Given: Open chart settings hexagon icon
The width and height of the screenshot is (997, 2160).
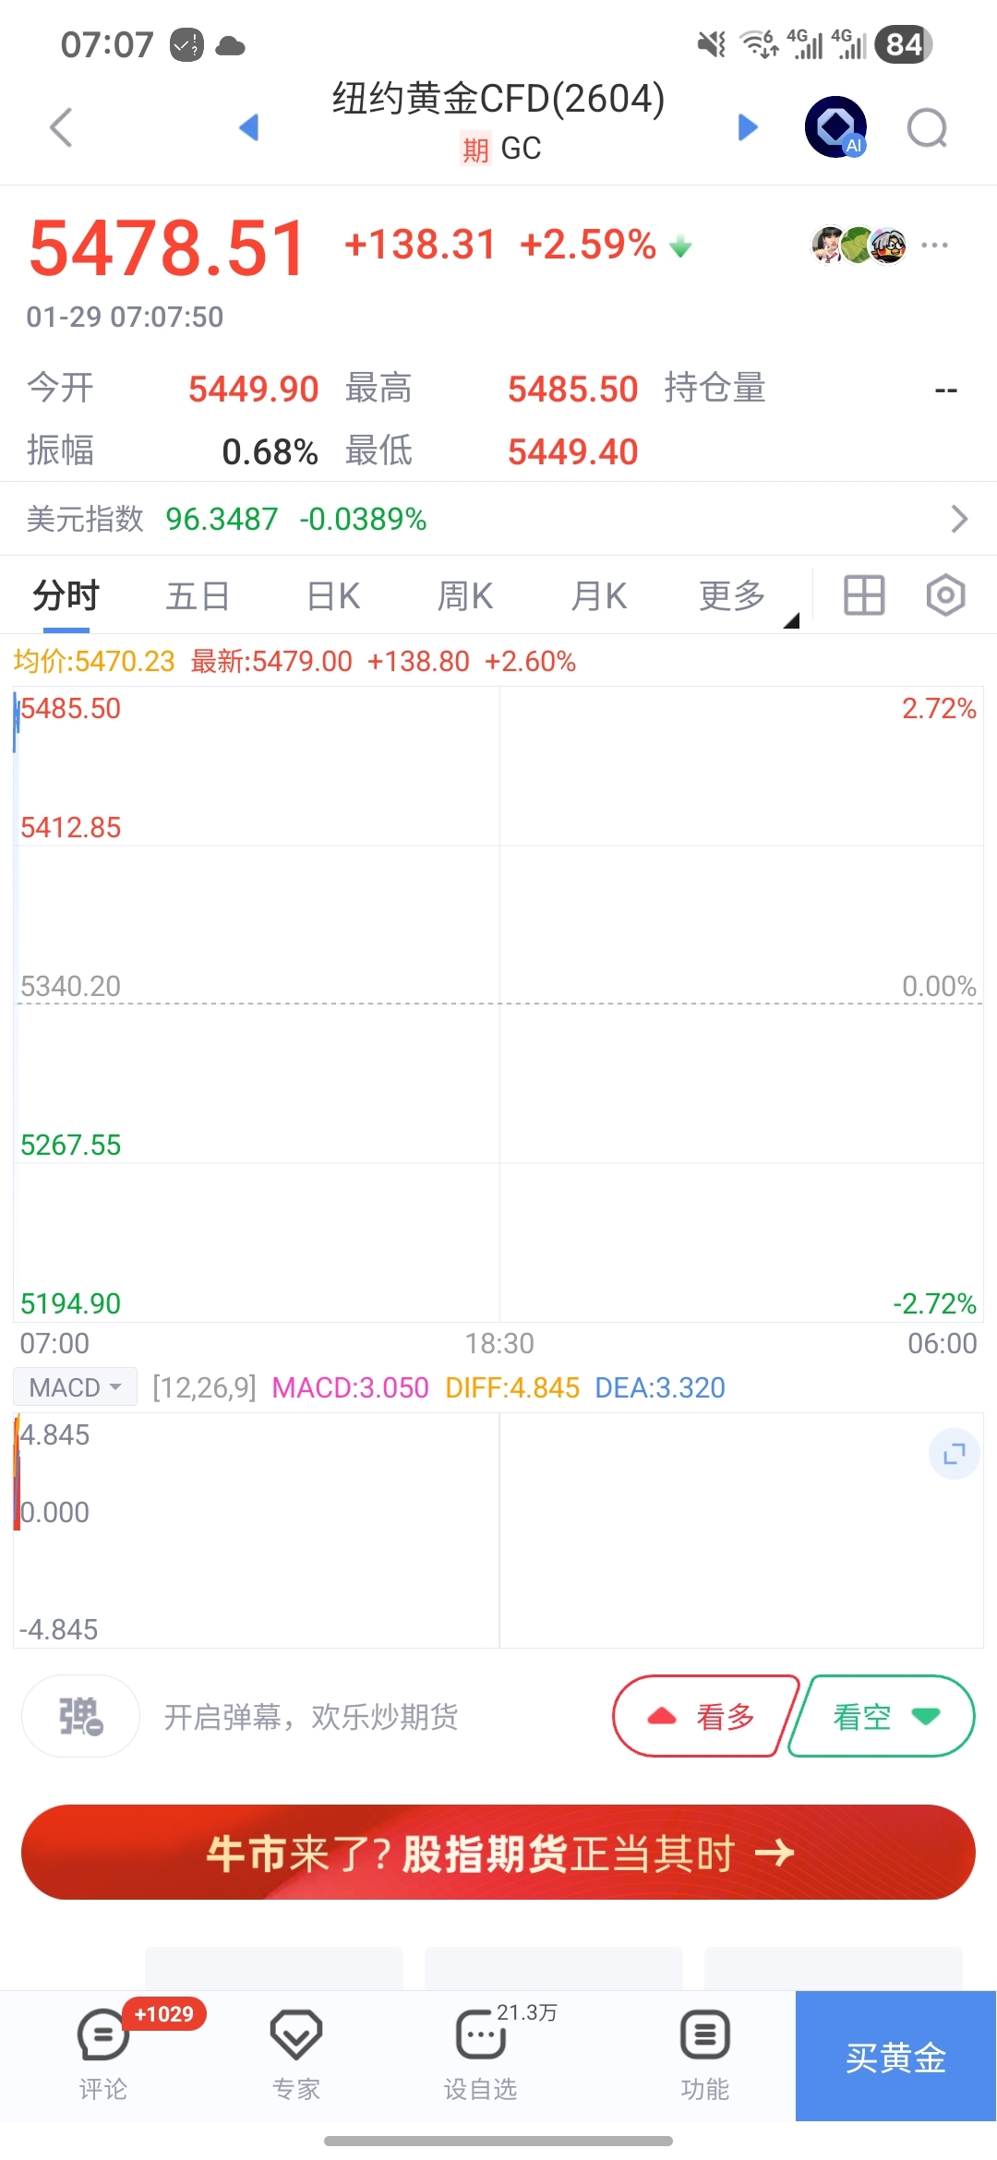Looking at the screenshot, I should coord(945,595).
